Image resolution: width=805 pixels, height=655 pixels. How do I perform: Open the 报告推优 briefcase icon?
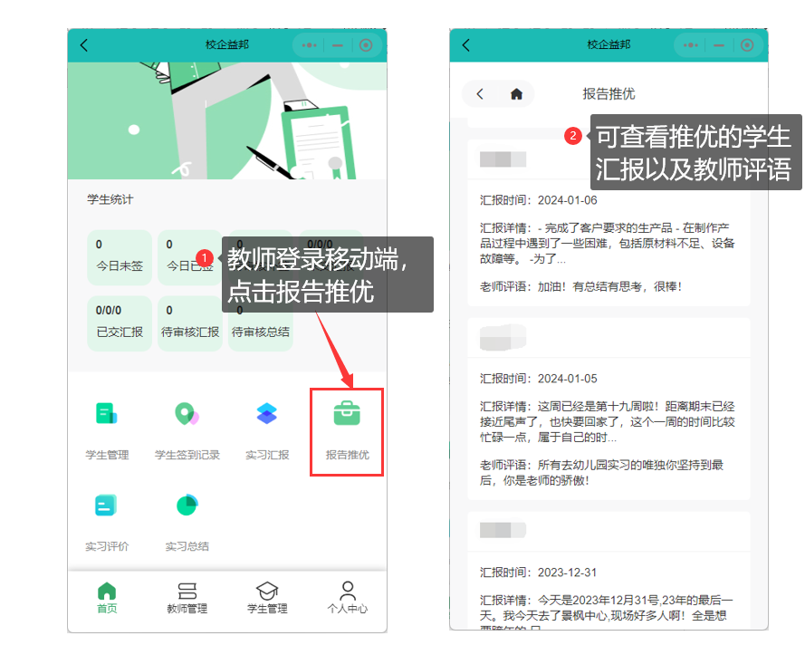(x=347, y=415)
